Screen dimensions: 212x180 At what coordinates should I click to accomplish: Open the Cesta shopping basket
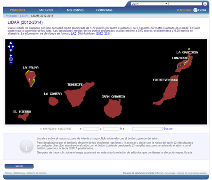click(200, 10)
